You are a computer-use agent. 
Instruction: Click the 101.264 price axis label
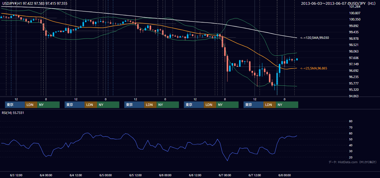pos(355,7)
